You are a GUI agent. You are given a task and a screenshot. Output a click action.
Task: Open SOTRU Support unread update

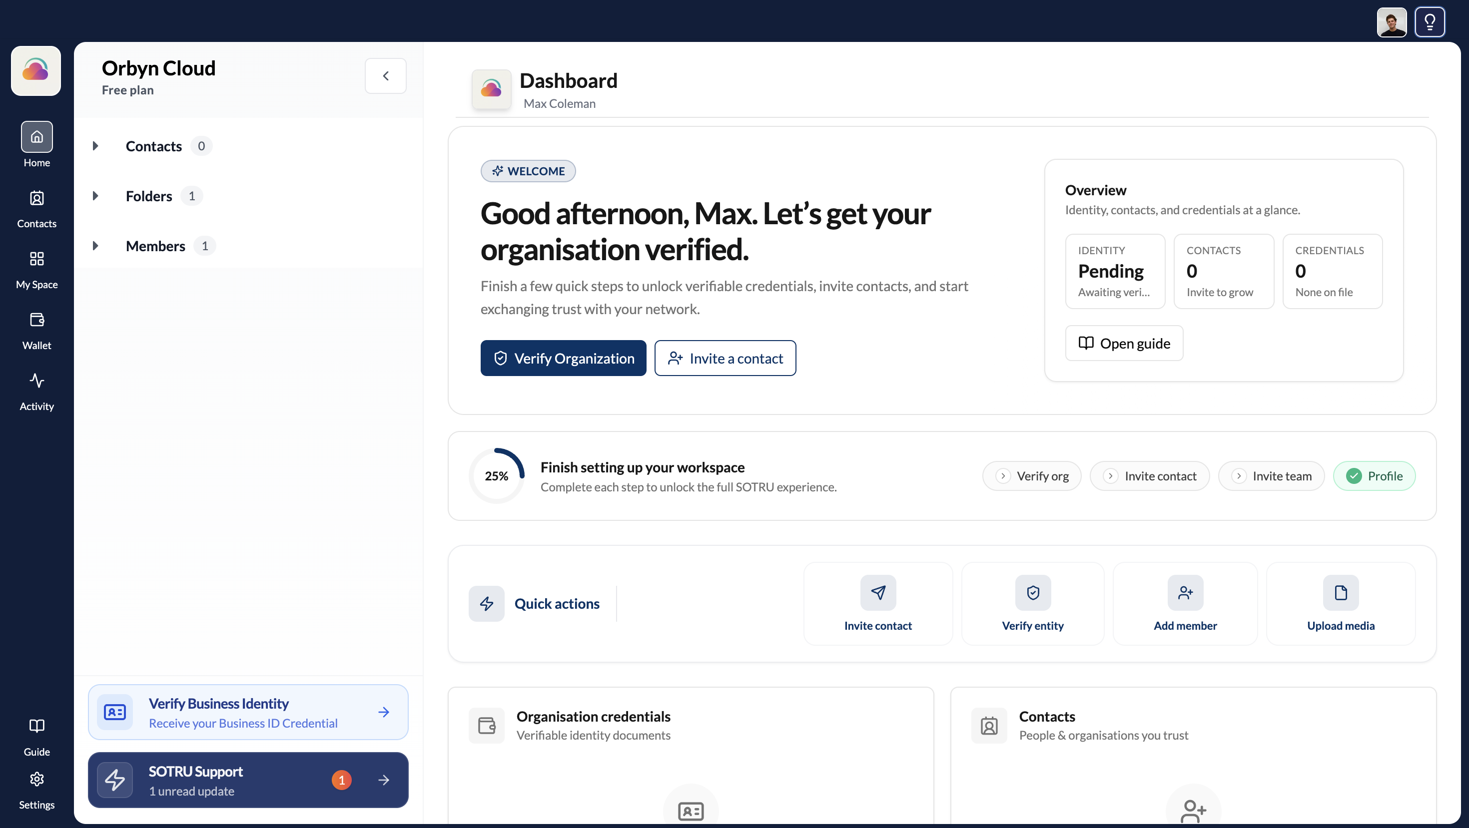pyautogui.click(x=248, y=780)
